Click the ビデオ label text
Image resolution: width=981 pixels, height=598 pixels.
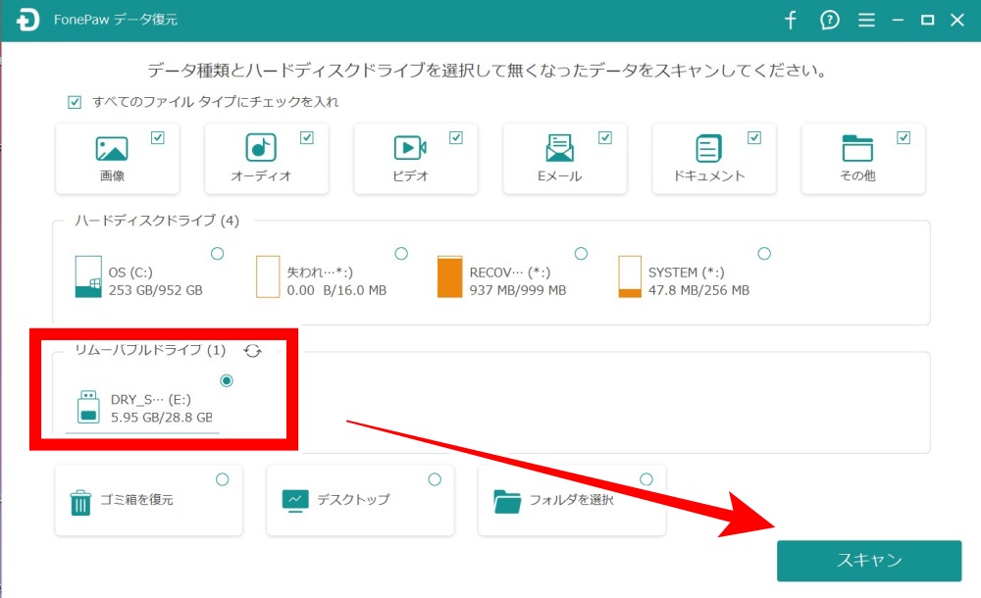coord(410,175)
